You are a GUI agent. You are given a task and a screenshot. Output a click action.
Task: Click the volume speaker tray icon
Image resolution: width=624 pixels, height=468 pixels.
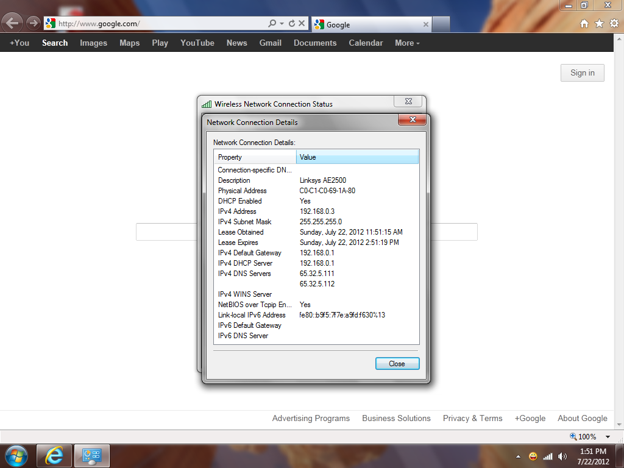coord(562,456)
